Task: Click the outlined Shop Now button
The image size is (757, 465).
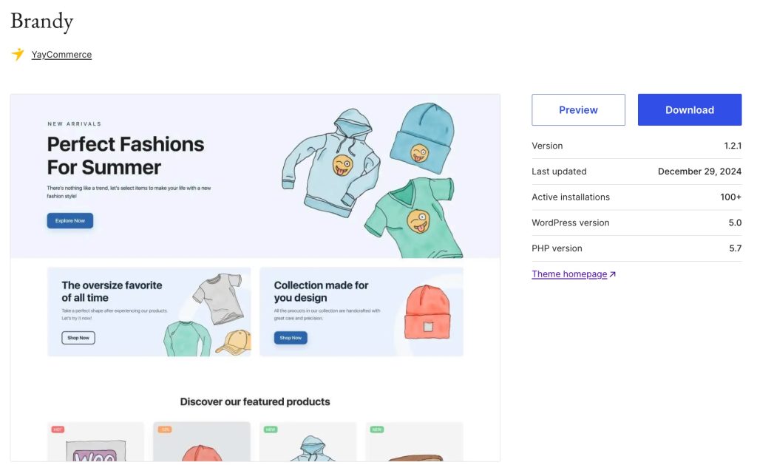Action: coord(78,338)
